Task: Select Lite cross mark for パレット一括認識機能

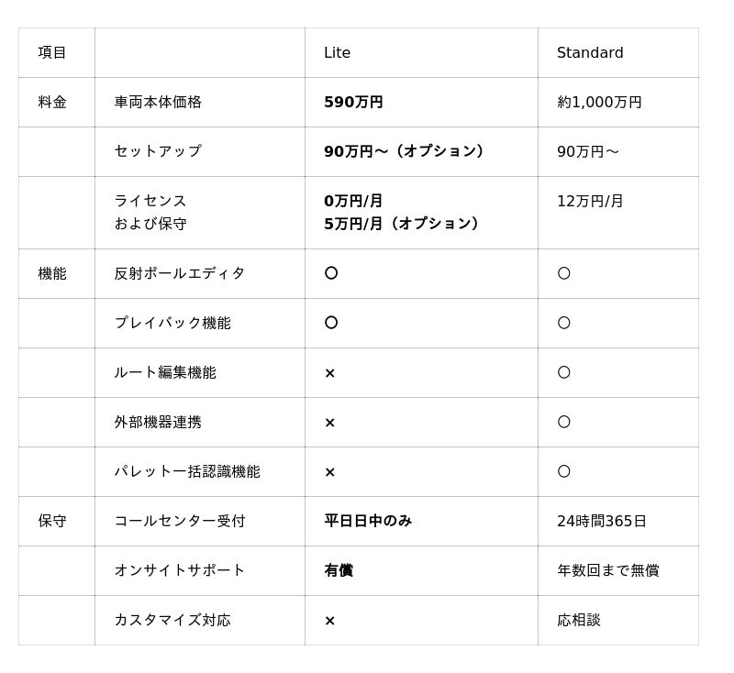Action: (330, 472)
